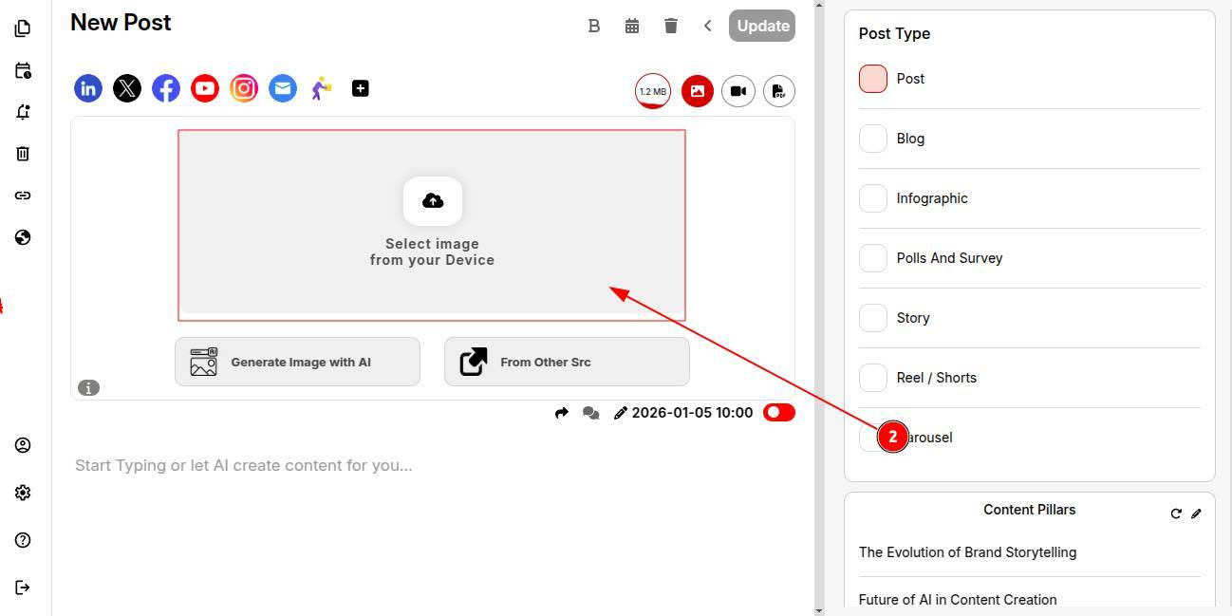
Task: Select 'Future of AI in Content Creation'
Action: pos(957,600)
